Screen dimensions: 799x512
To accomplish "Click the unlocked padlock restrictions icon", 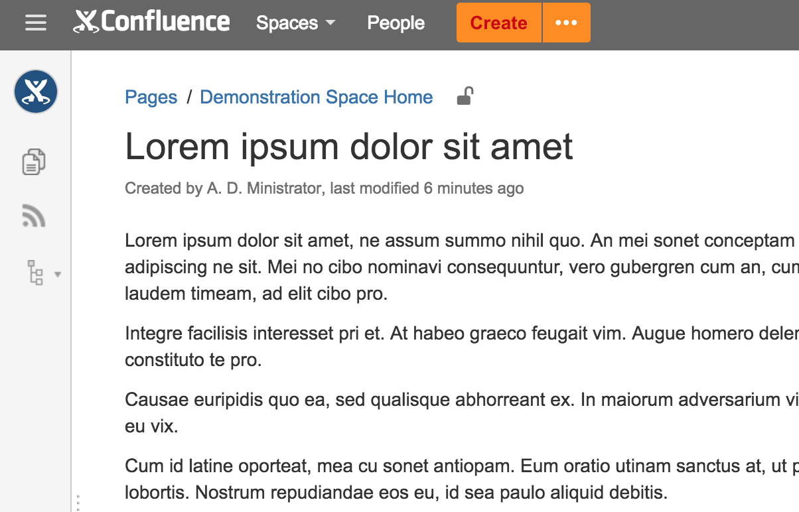I will [x=465, y=97].
